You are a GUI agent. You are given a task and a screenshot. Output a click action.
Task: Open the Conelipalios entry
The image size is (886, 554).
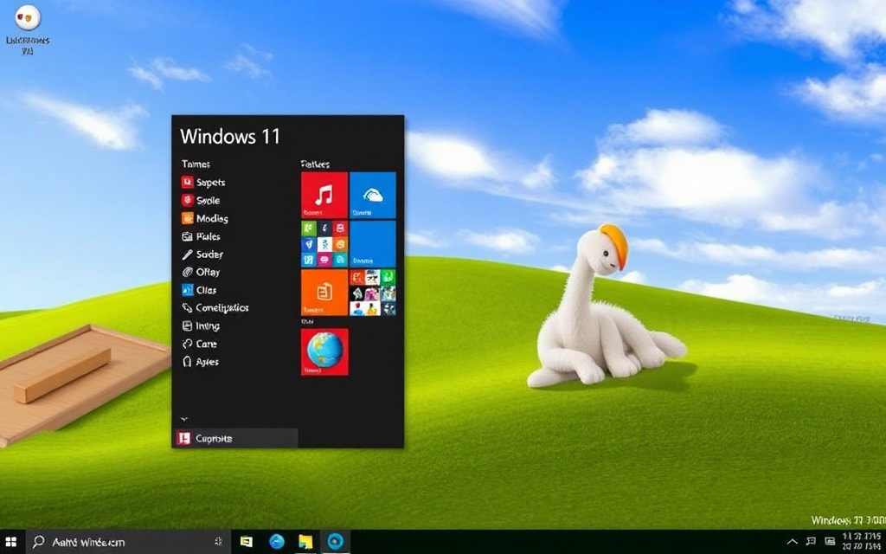pyautogui.click(x=215, y=308)
